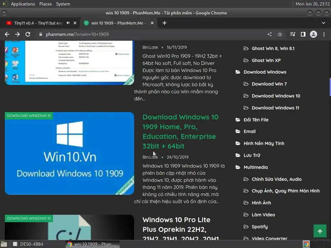
Task: Click the Bin.Late author dated 24/10/2019
Action: pos(150,157)
